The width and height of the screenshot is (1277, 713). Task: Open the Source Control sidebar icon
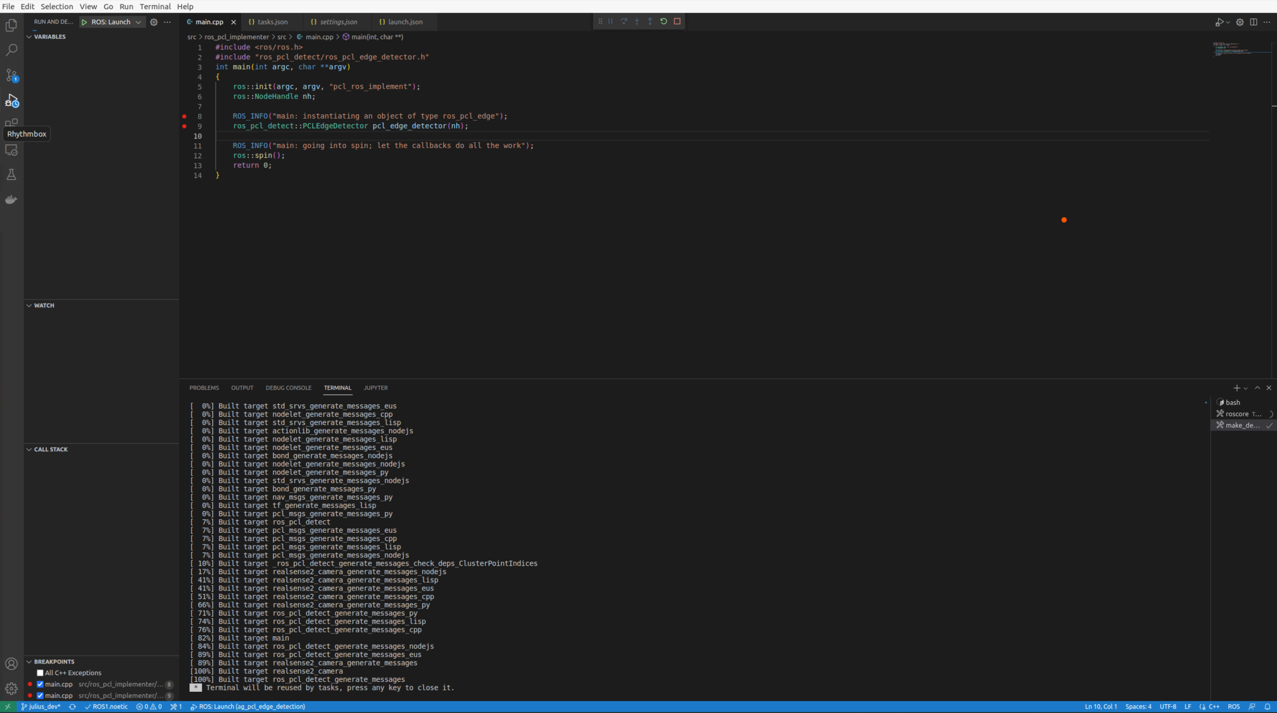tap(11, 76)
